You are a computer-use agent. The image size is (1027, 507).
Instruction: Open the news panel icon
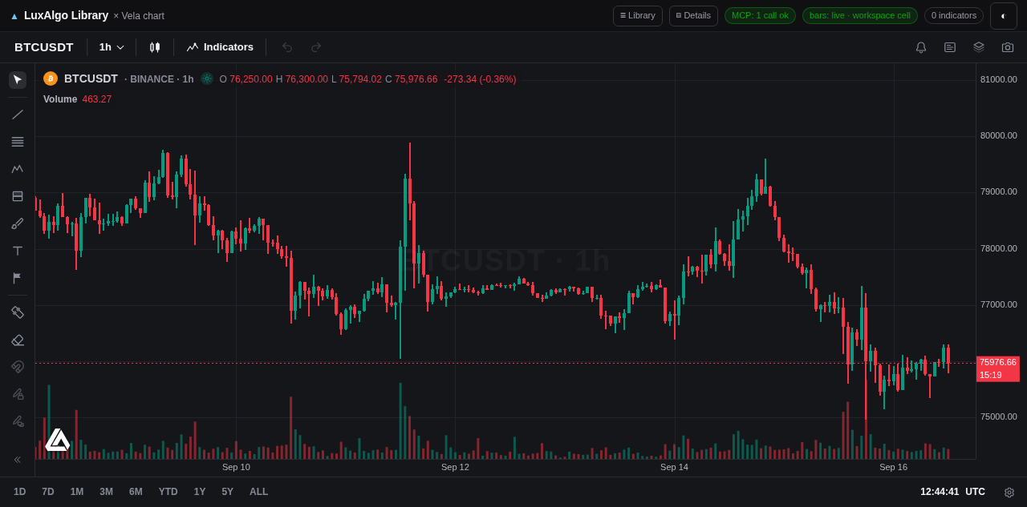[950, 47]
